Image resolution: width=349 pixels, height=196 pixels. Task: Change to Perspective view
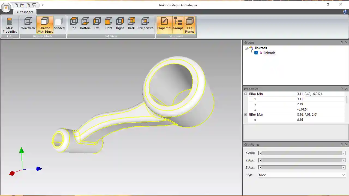point(145,24)
